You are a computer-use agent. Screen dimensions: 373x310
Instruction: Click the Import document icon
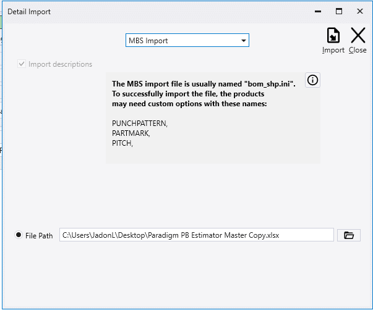pyautogui.click(x=333, y=35)
